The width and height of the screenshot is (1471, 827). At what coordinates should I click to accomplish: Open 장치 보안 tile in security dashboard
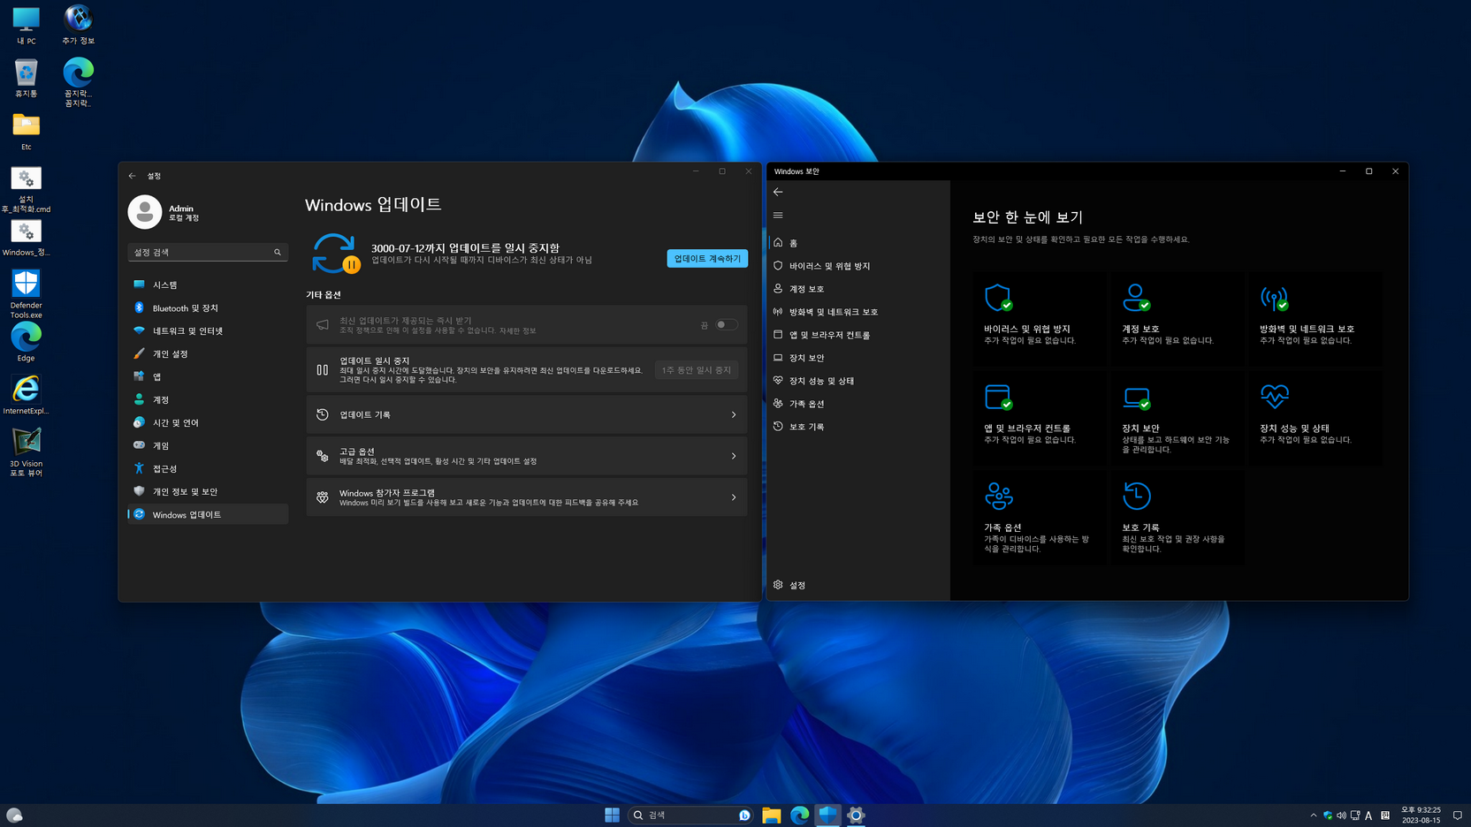click(x=1178, y=417)
